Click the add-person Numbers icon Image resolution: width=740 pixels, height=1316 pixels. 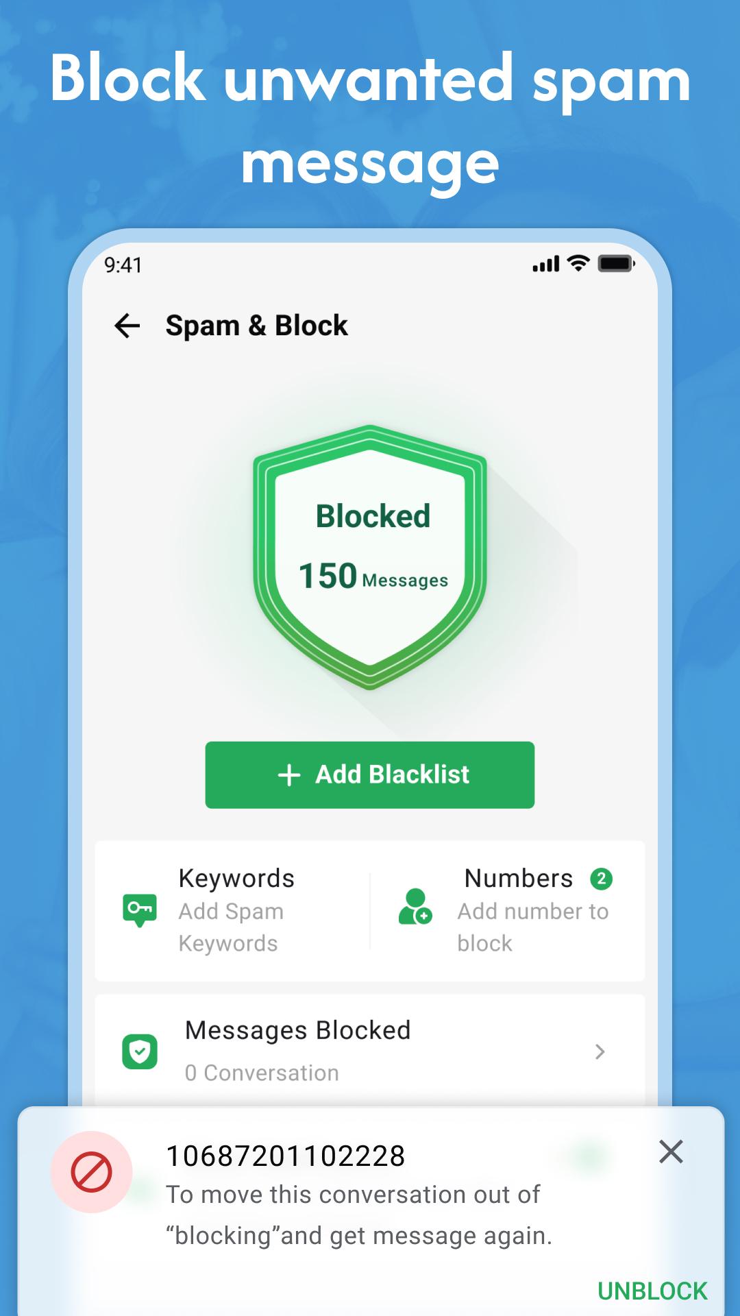point(415,907)
